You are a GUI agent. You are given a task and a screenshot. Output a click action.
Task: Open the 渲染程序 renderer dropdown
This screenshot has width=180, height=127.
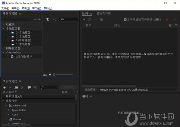tap(138, 90)
